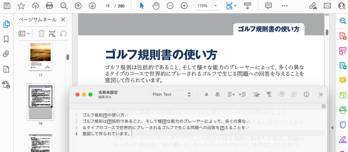
Task: Shift text left outdent button
Action: pos(231,94)
